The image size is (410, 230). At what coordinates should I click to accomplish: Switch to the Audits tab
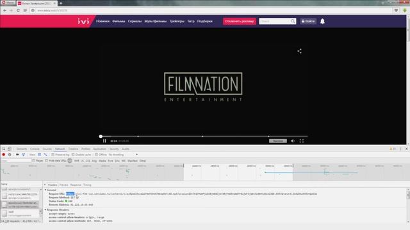(126, 149)
